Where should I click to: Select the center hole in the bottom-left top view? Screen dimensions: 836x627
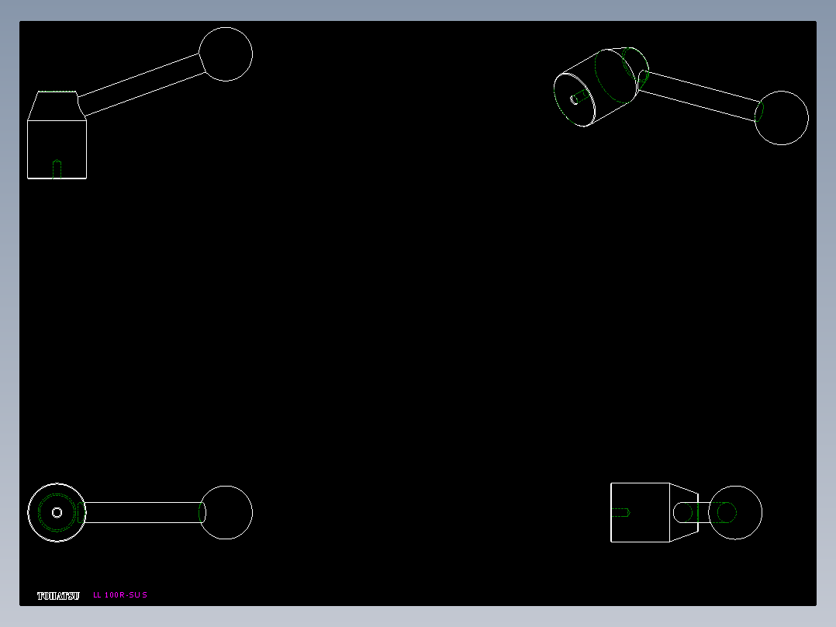(57, 512)
